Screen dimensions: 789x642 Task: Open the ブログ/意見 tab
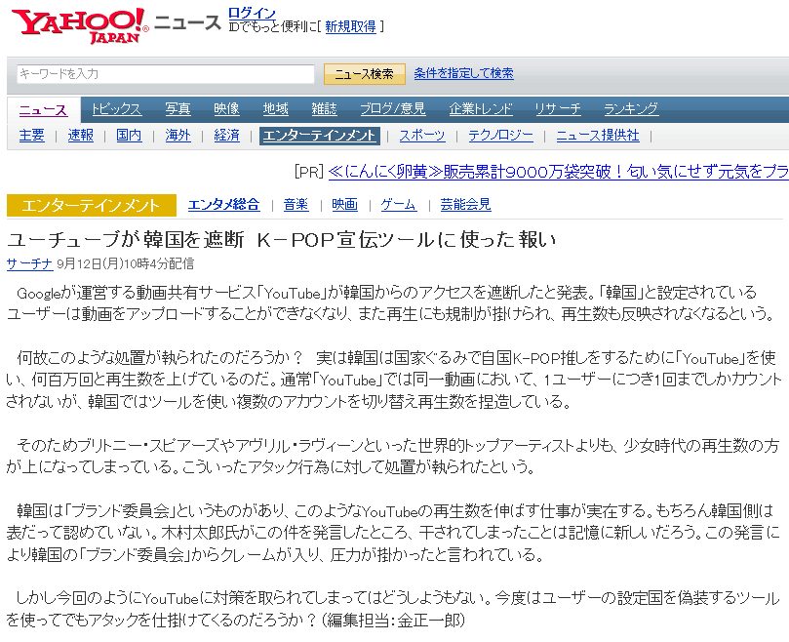[393, 108]
